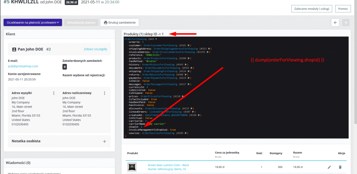This screenshot has height=174, width=357.
Task: Click Ilość column header
Action: [259, 153]
